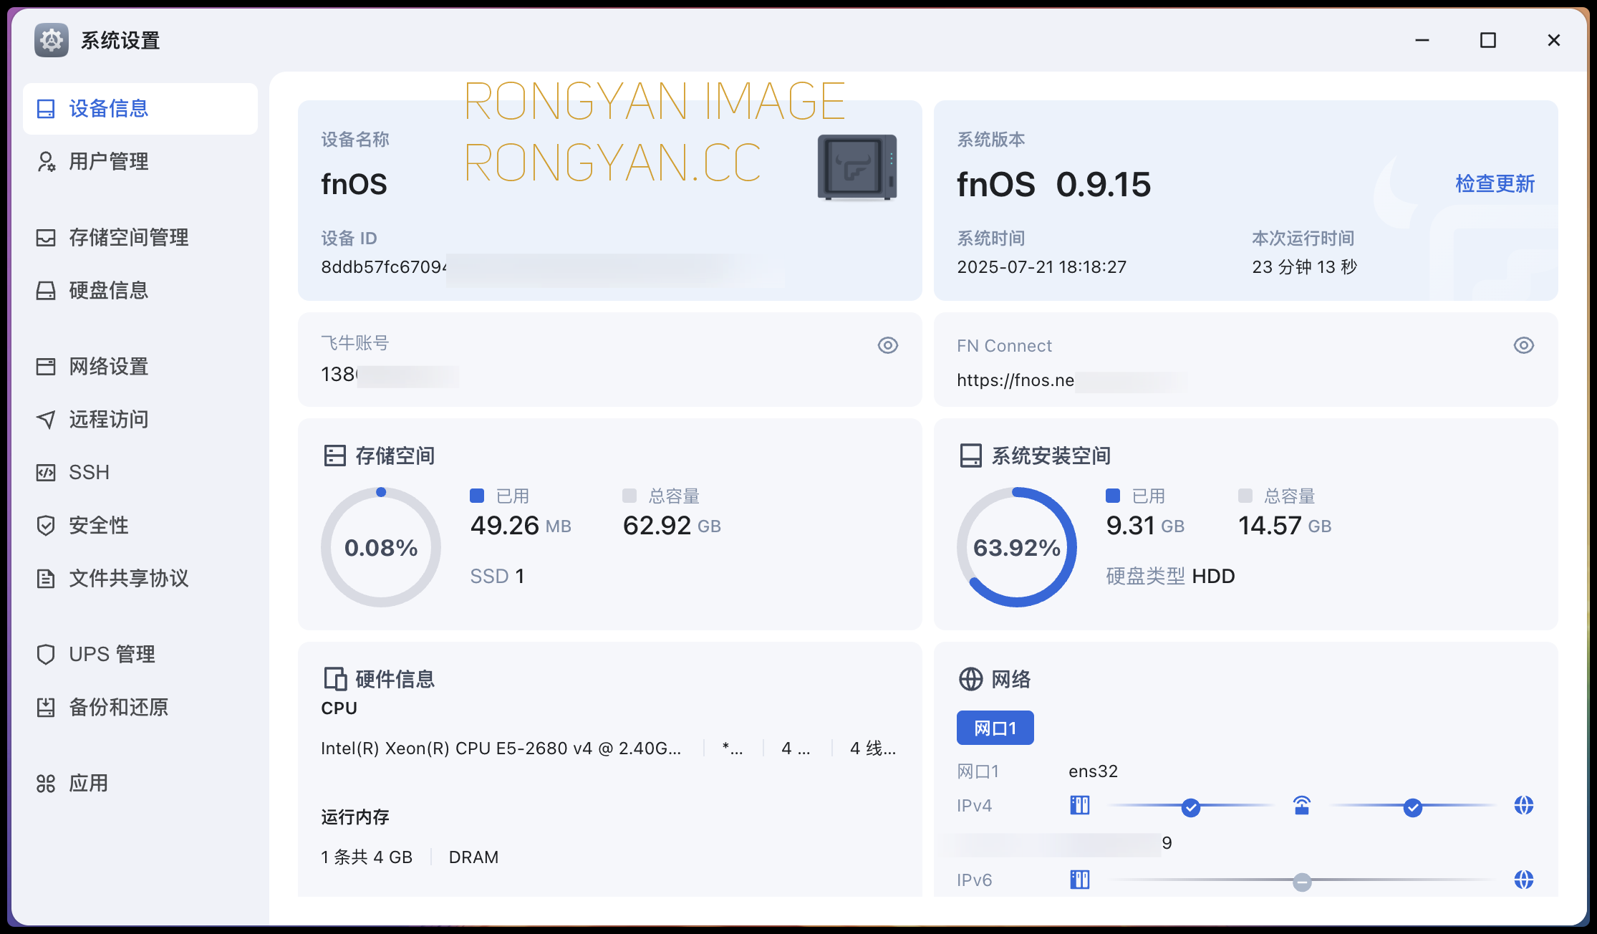
Task: Click the 9.31 GB used value
Action: (x=1145, y=526)
